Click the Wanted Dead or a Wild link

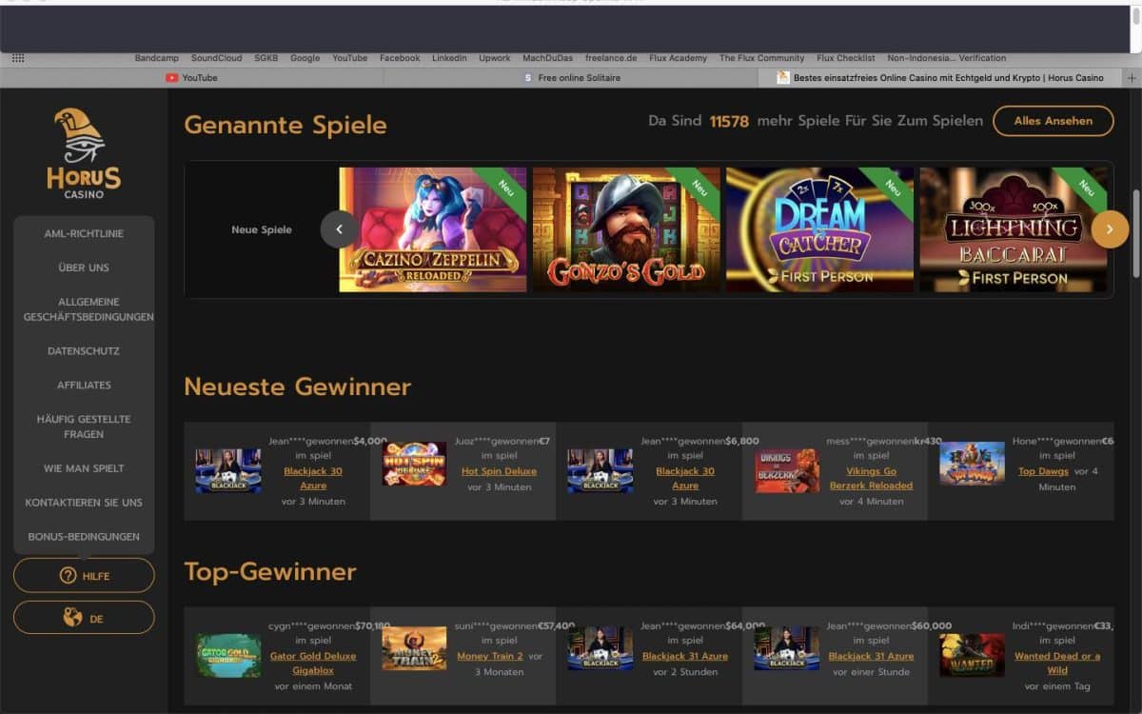pos(1057,663)
